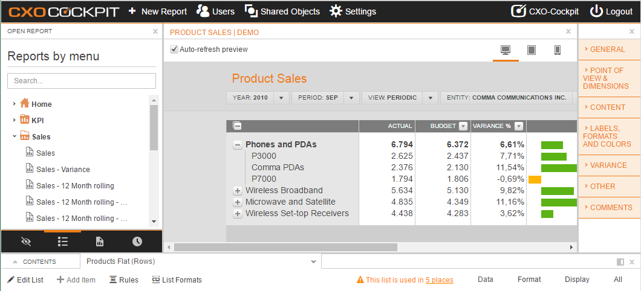Expand the Wireless Broadband row
Viewport: 641px width, 291px height.
click(x=237, y=191)
